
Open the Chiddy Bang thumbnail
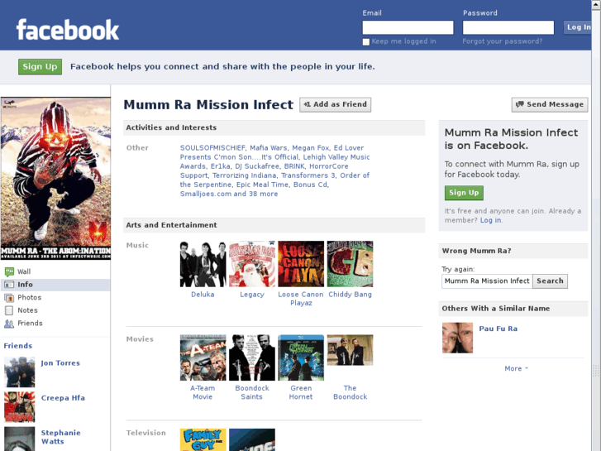point(350,264)
